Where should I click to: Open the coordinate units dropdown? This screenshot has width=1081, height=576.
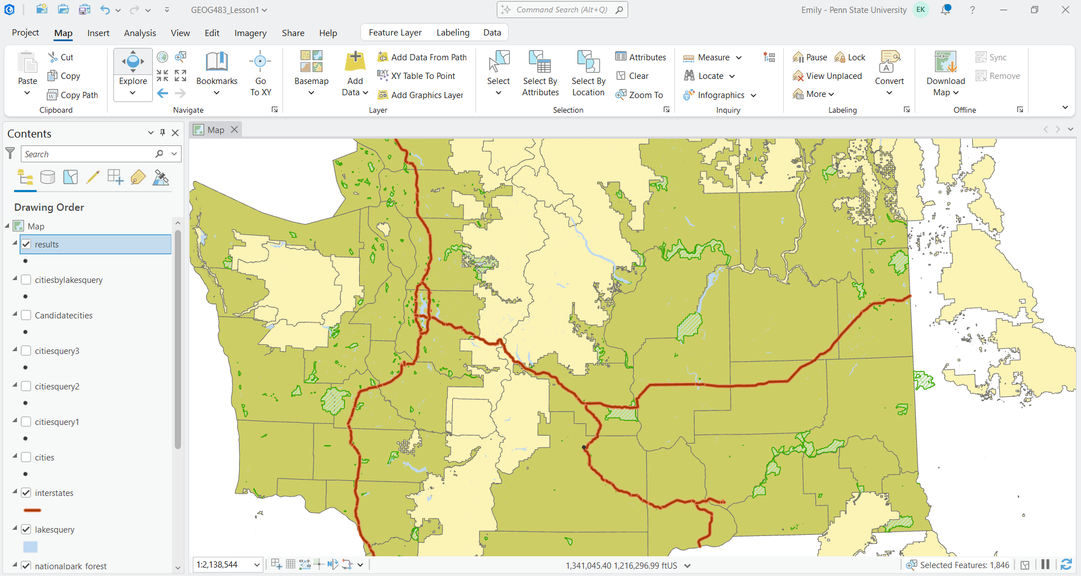click(687, 566)
